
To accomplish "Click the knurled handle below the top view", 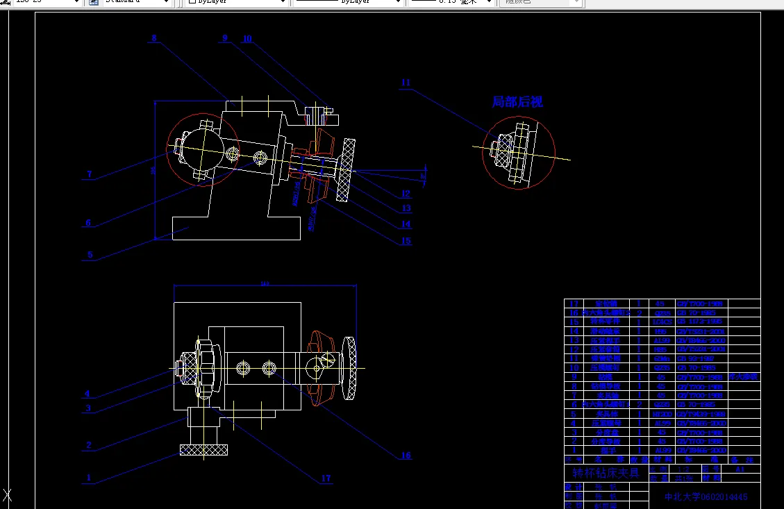I will tap(203, 450).
